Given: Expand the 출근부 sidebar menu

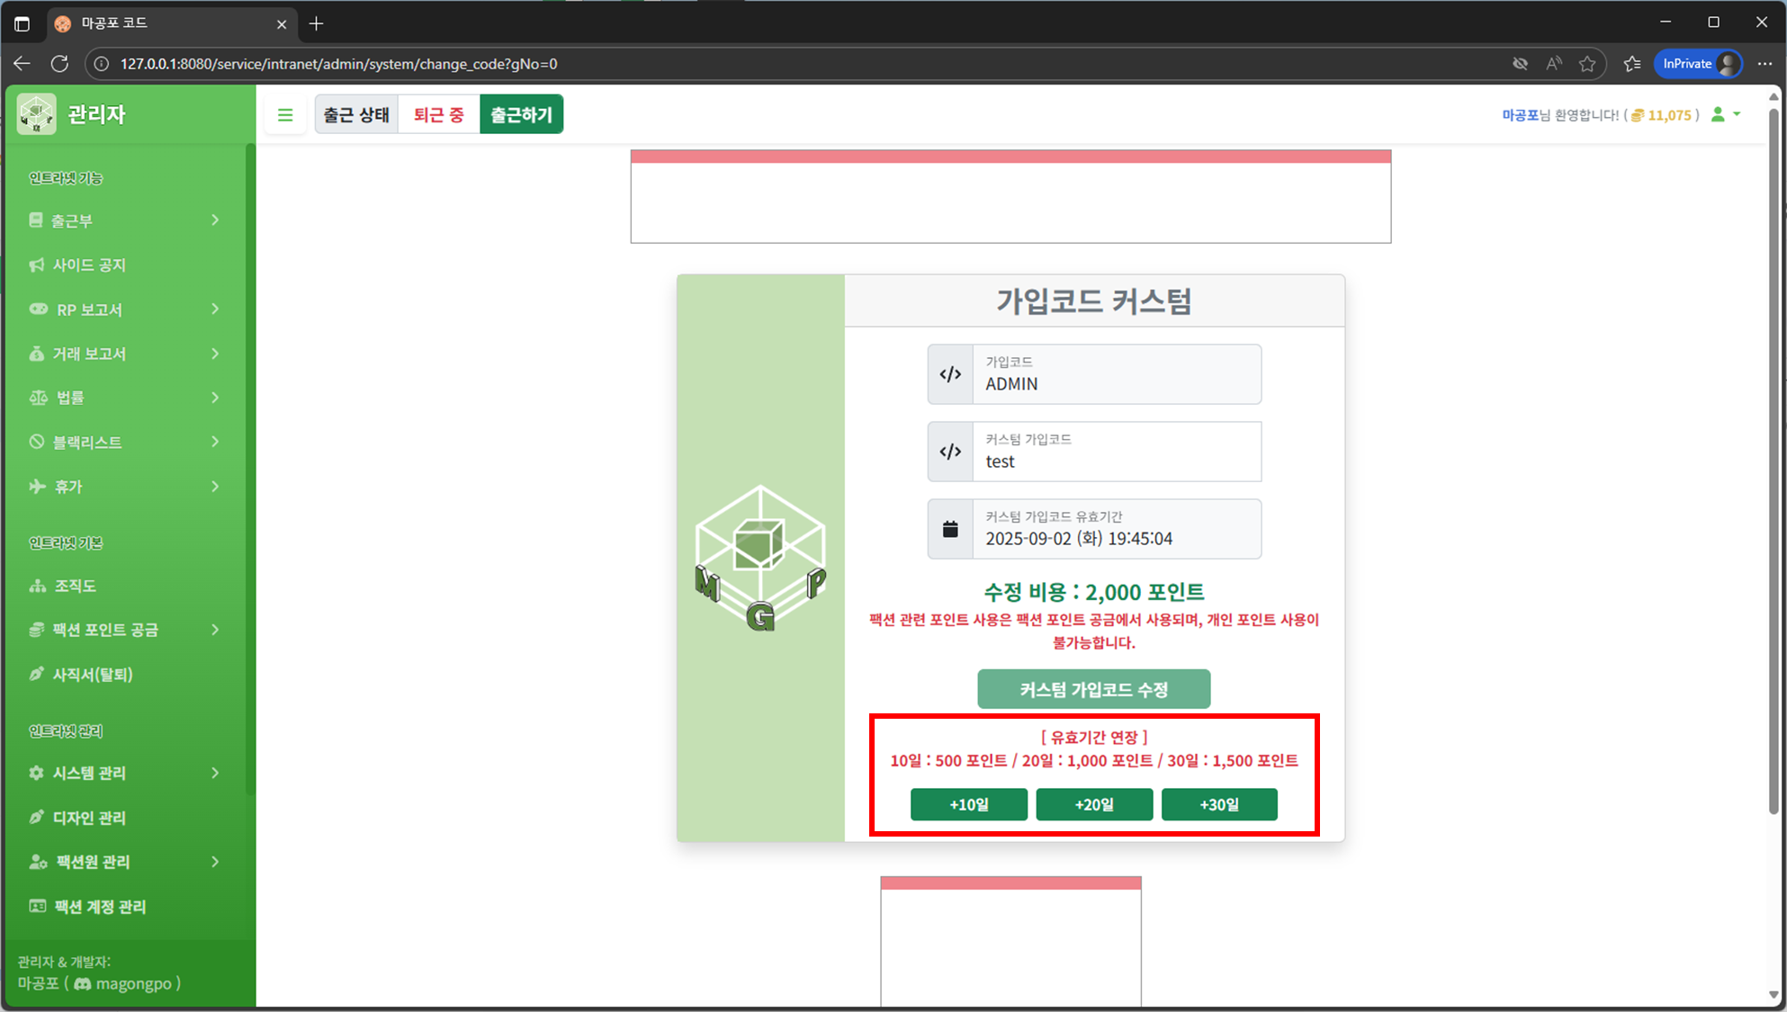Looking at the screenshot, I should [124, 220].
